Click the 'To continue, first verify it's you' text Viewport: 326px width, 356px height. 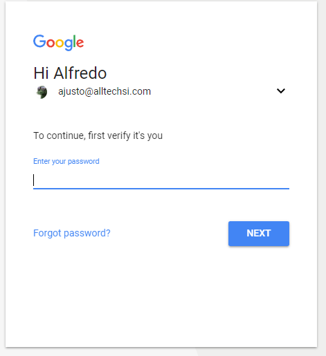[98, 135]
